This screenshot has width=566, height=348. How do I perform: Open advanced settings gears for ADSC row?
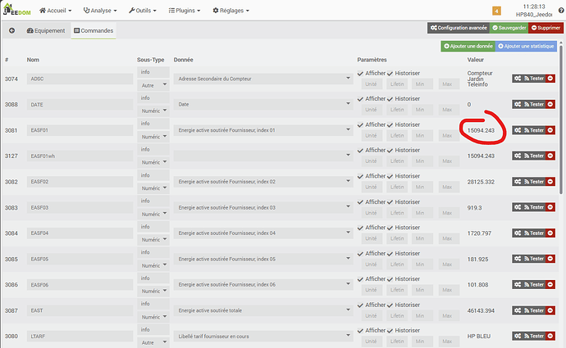coord(518,79)
